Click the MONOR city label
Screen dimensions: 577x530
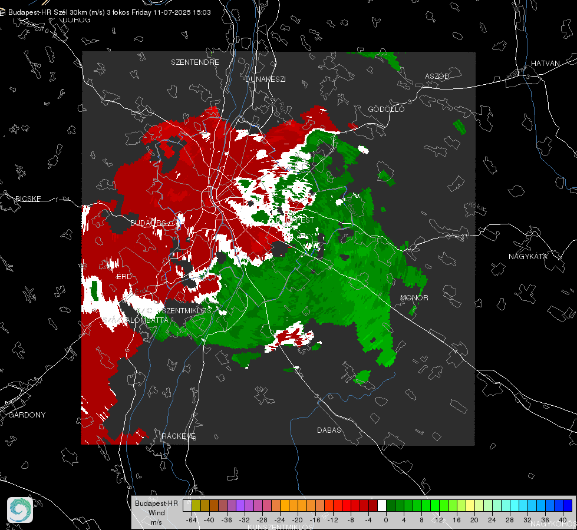pyautogui.click(x=414, y=297)
